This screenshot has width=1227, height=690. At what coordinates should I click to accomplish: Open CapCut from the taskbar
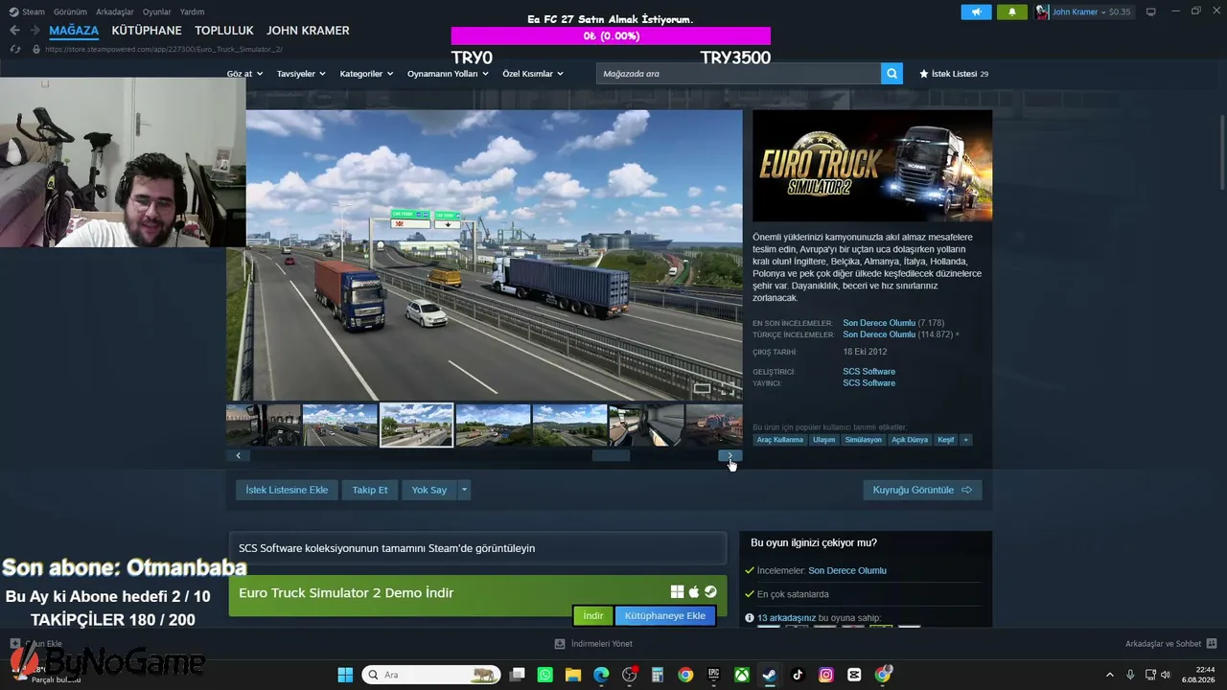click(x=854, y=675)
